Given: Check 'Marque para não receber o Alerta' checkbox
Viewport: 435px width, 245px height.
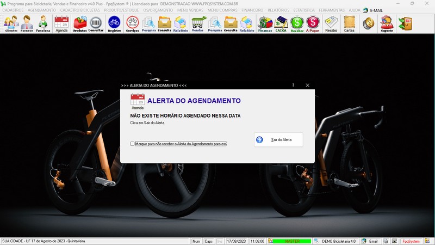Looking at the screenshot, I should 132,144.
